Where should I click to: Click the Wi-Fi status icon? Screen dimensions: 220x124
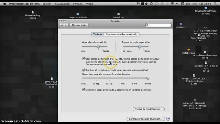(x=172, y=4)
